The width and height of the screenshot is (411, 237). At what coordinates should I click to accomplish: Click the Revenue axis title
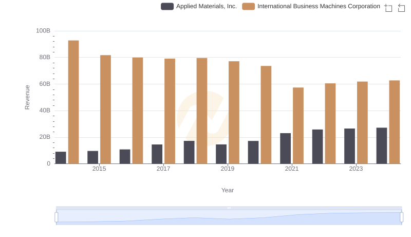point(27,97)
